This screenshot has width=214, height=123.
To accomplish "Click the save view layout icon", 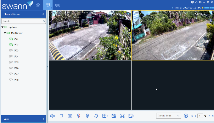I will [x=114, y=116].
